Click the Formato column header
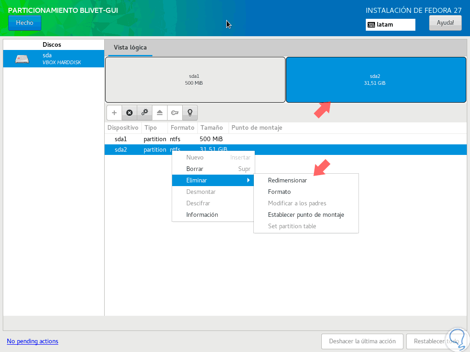 (x=183, y=128)
